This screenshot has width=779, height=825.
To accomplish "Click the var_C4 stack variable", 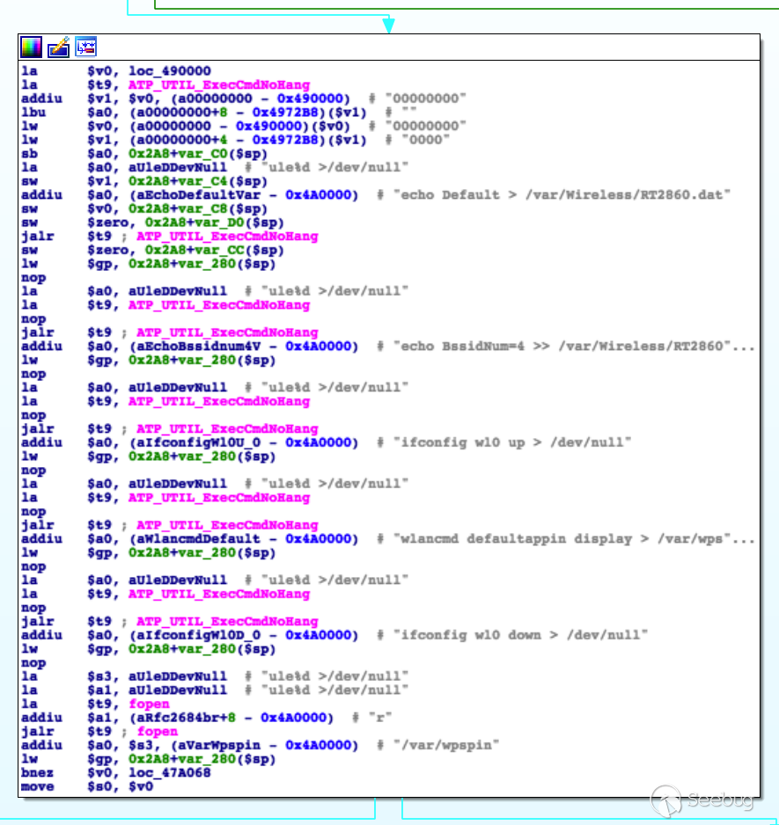I will 204,181.
